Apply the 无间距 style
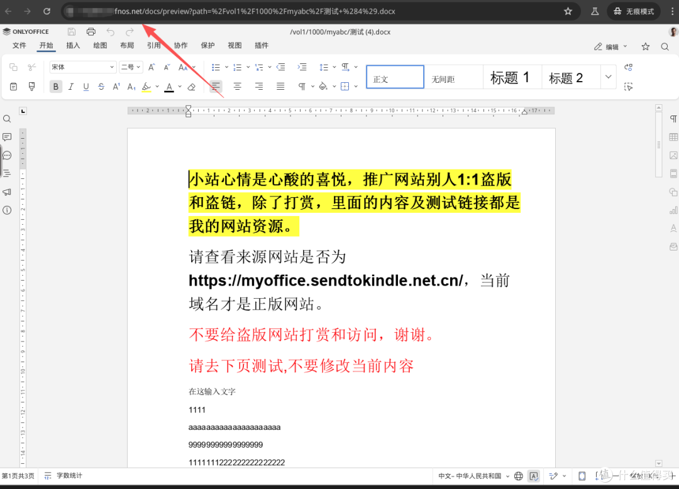679x489 pixels. pyautogui.click(x=453, y=77)
